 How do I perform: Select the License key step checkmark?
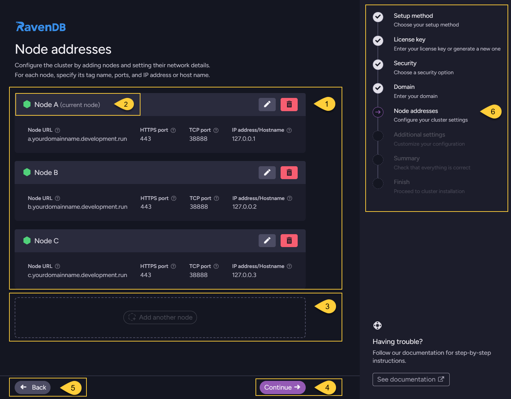378,41
